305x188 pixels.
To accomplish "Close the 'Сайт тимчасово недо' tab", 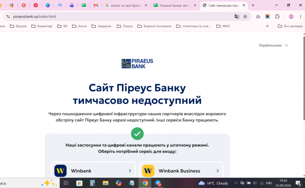I will pos(244,6).
